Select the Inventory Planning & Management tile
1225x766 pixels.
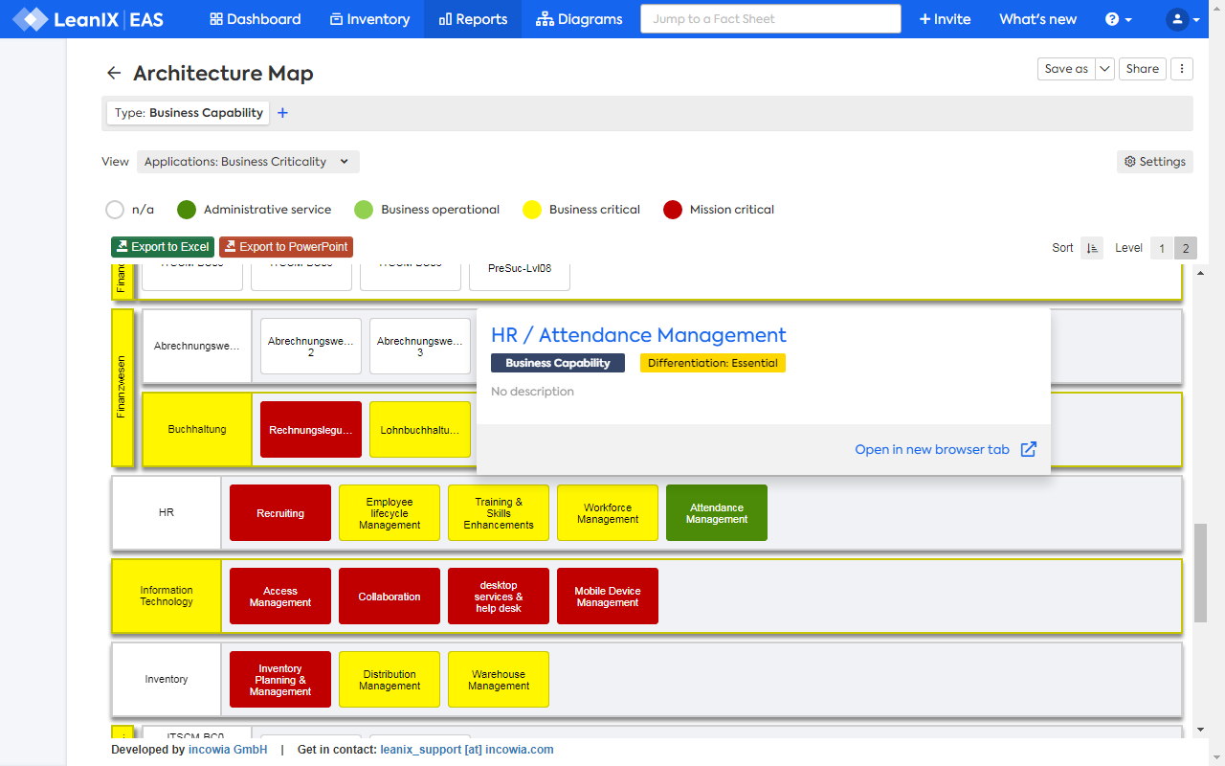tap(280, 680)
